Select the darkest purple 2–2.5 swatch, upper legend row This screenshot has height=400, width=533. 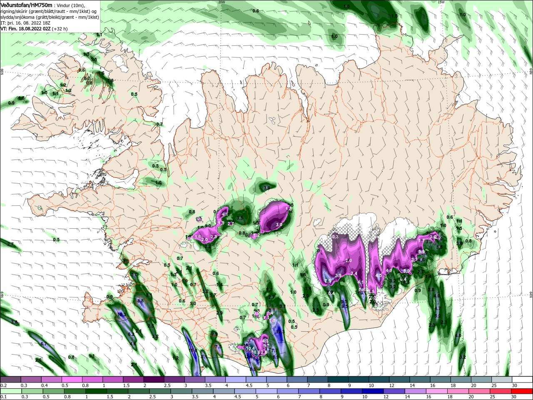[154, 380]
